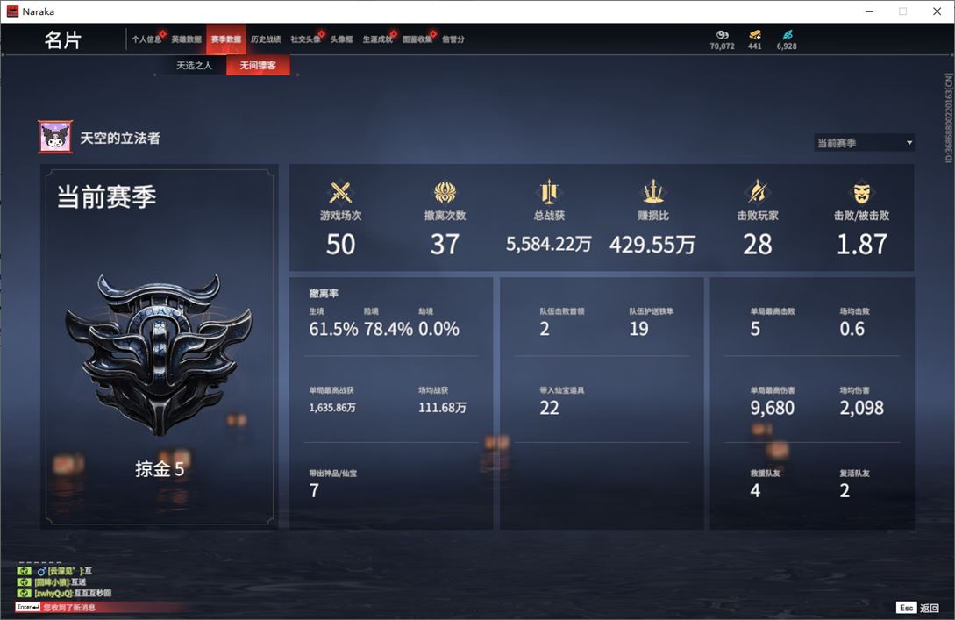Open the 历史战绩 tab
This screenshot has width=955, height=620.
tap(266, 39)
